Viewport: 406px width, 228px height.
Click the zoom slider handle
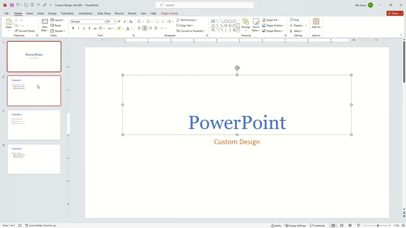tap(378, 225)
